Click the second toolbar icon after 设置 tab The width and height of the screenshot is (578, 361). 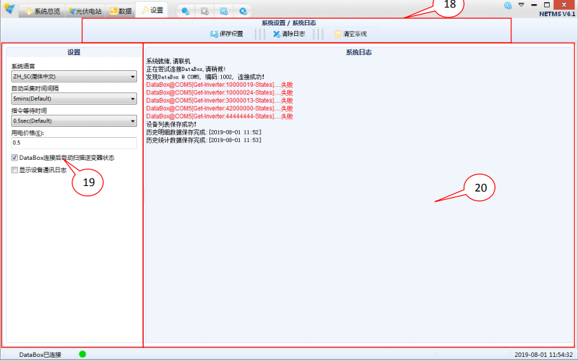coord(205,11)
